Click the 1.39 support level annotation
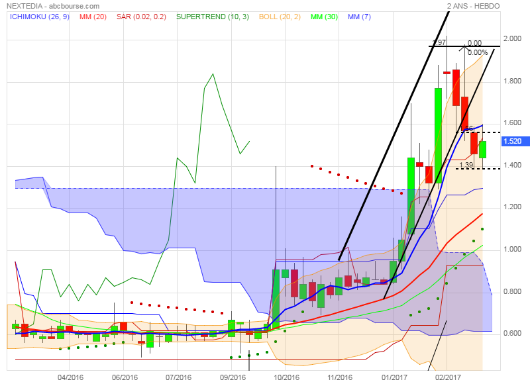The height and width of the screenshot is (384, 530). coord(466,165)
